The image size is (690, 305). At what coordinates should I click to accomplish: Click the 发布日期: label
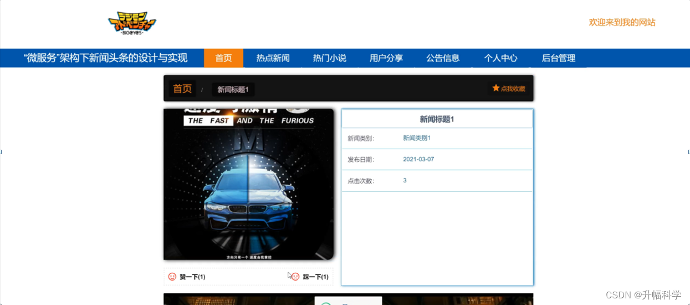(x=361, y=160)
